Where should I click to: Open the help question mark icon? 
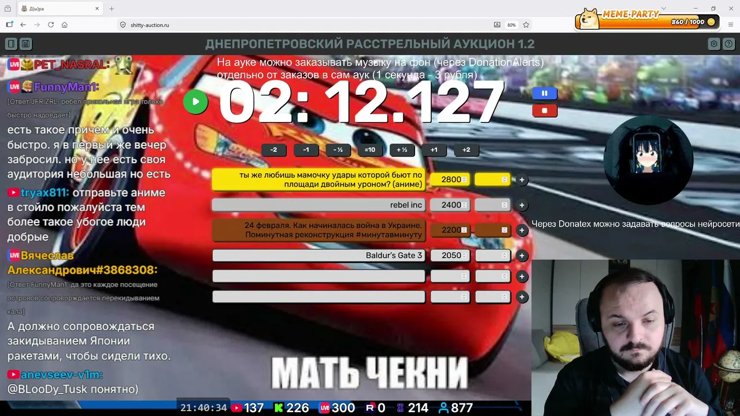(x=729, y=44)
